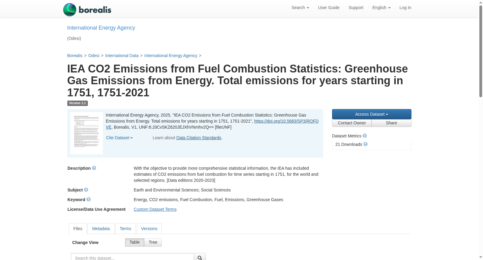Select the Table view toggle

pos(135,242)
